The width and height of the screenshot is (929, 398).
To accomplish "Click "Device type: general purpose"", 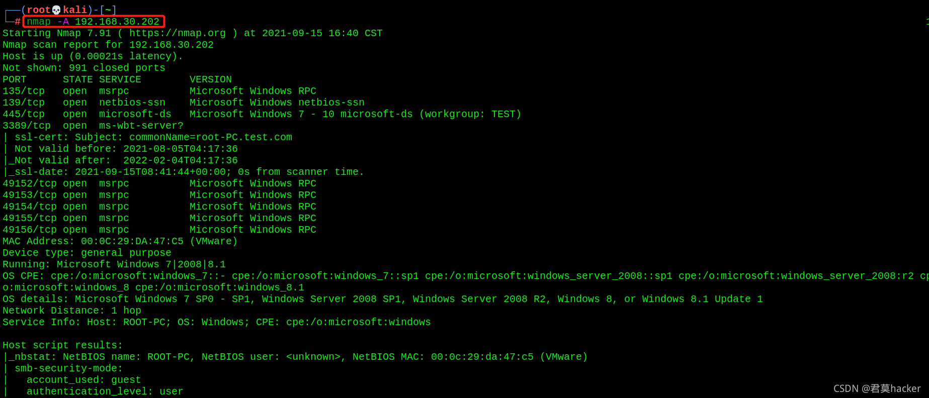I will (87, 253).
